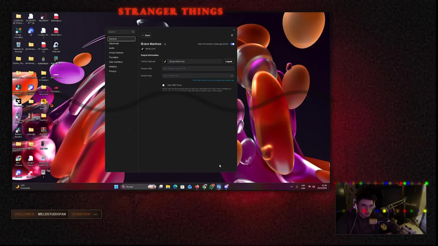Select the Matemática PDF on the desktop
The image size is (438, 246).
[x=56, y=32]
